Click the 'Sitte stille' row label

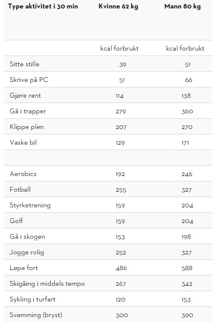(x=25, y=64)
